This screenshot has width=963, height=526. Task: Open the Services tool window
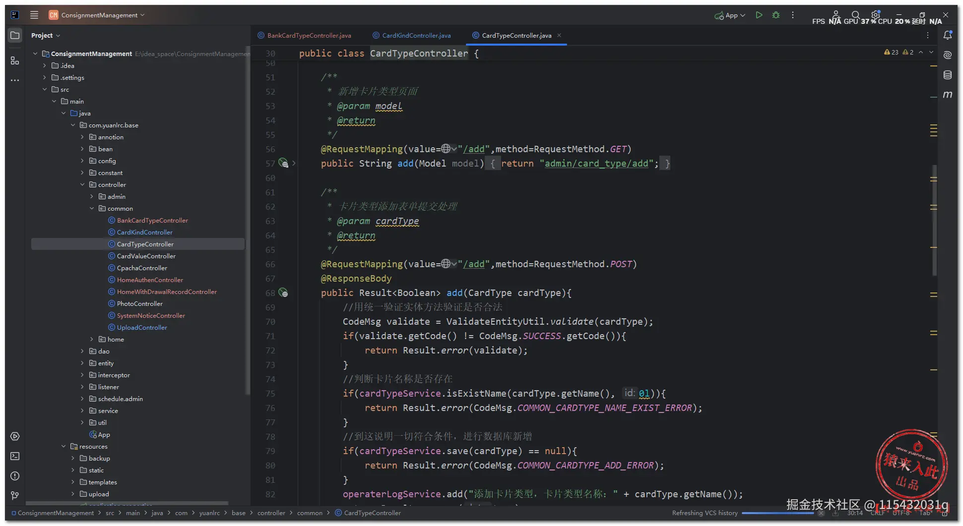(x=15, y=436)
